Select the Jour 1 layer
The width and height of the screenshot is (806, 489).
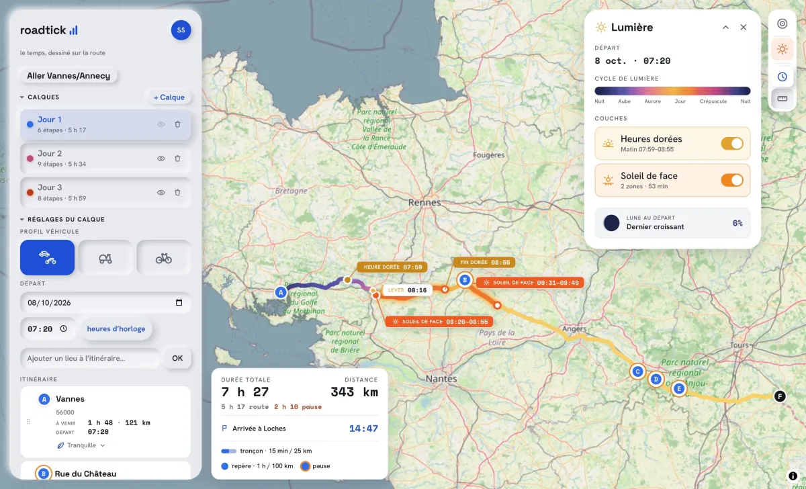(x=105, y=124)
